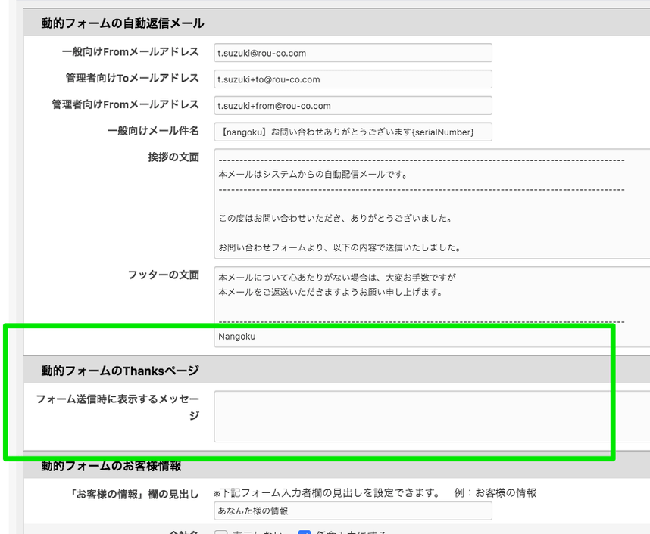Click the フッターの文面 label
This screenshot has height=534, width=650.
pyautogui.click(x=163, y=275)
